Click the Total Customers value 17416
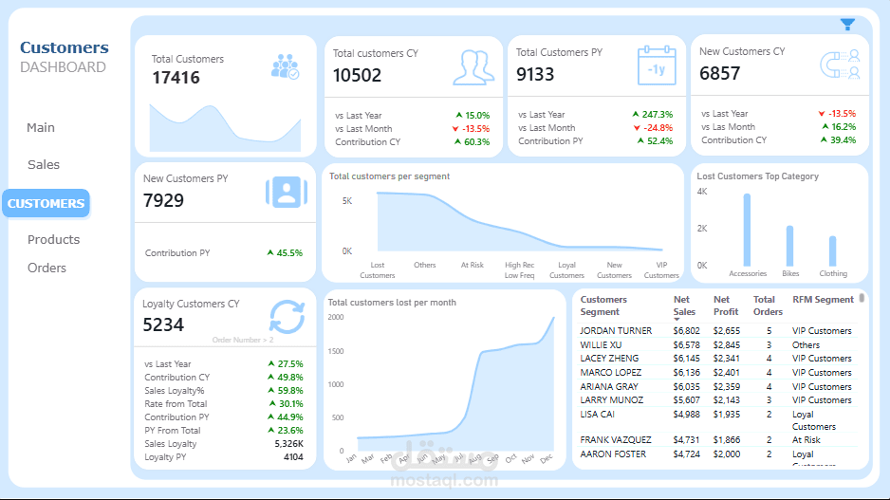890x500 pixels. [x=176, y=78]
